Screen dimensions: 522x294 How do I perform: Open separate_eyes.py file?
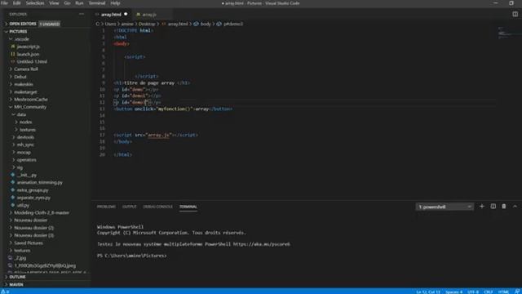tap(33, 198)
